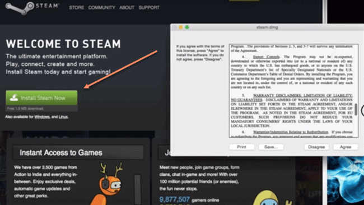The image size is (364, 205).
Task: Click the Free 1.5 MB download text
Action: click(25, 109)
